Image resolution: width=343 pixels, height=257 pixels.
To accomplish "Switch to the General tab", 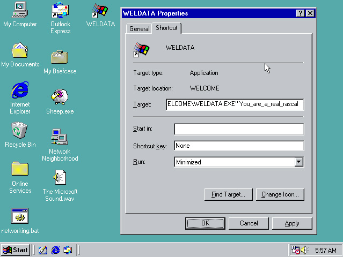I will click(x=139, y=29).
